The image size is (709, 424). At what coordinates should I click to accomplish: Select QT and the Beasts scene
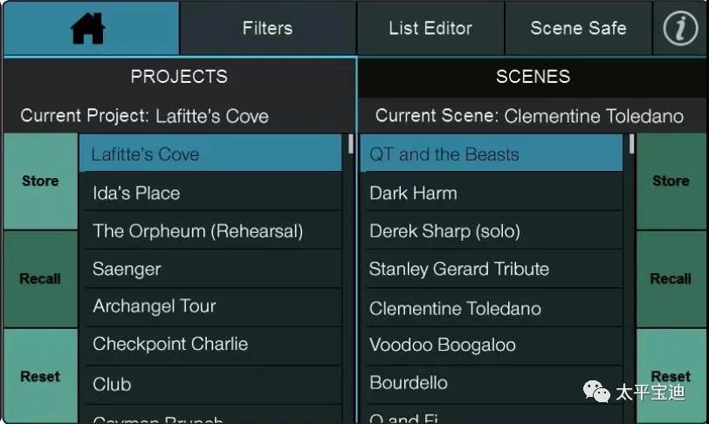coord(491,154)
